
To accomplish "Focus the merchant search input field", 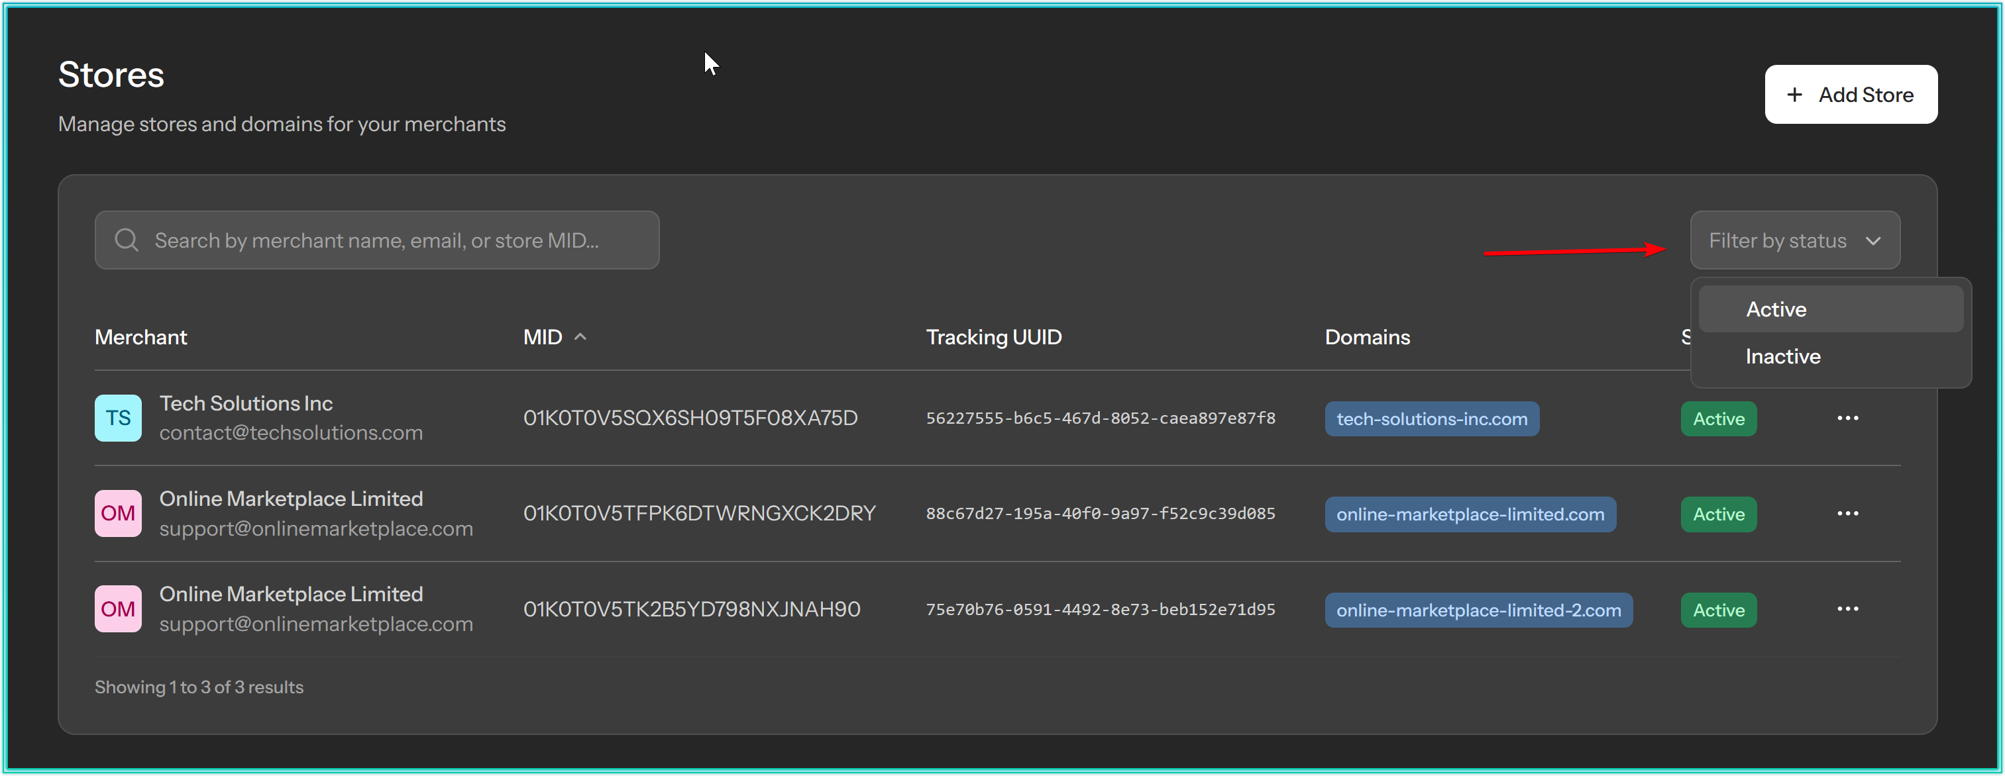I will pyautogui.click(x=389, y=240).
